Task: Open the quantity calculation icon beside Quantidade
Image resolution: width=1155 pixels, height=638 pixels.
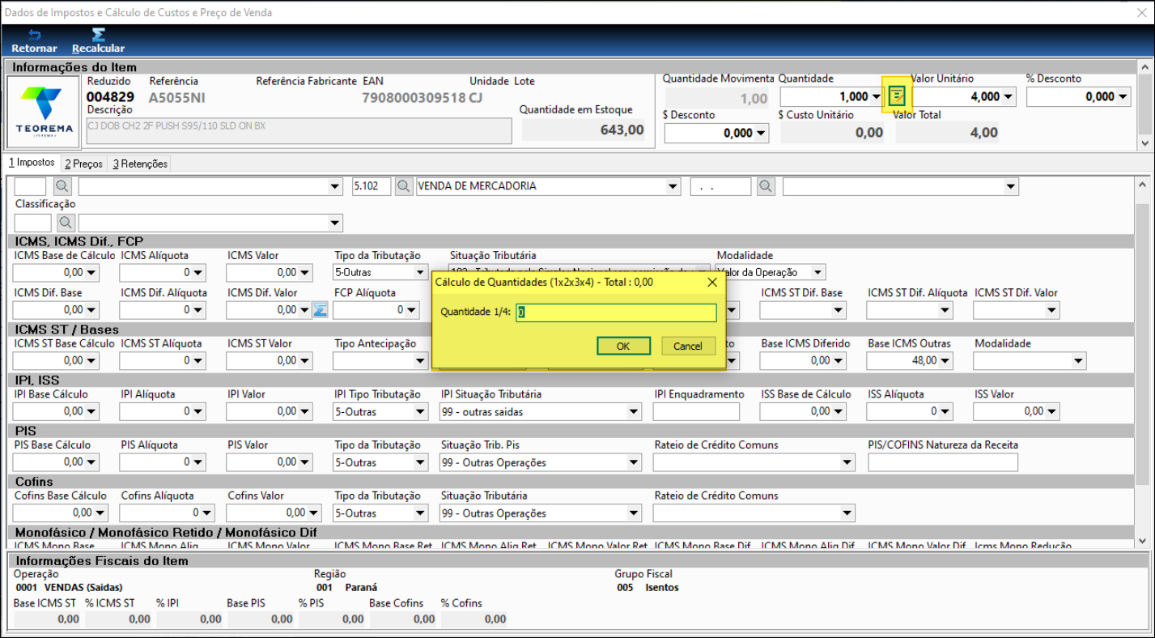Action: (897, 96)
